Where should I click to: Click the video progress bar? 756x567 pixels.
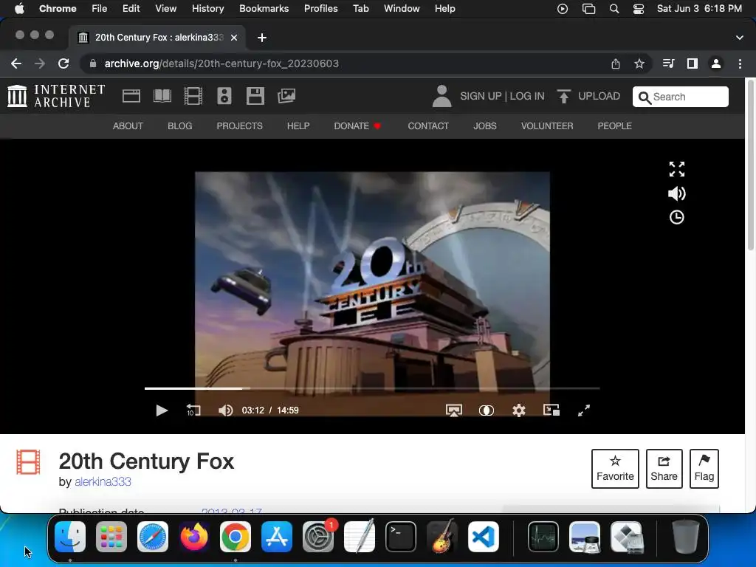[372, 388]
